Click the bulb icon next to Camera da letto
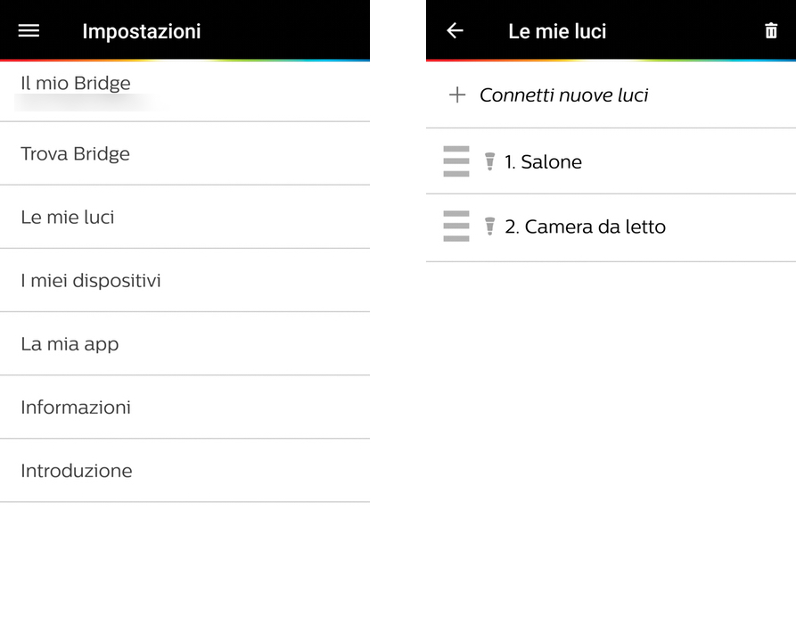Viewport: 796px width, 634px height. click(489, 226)
